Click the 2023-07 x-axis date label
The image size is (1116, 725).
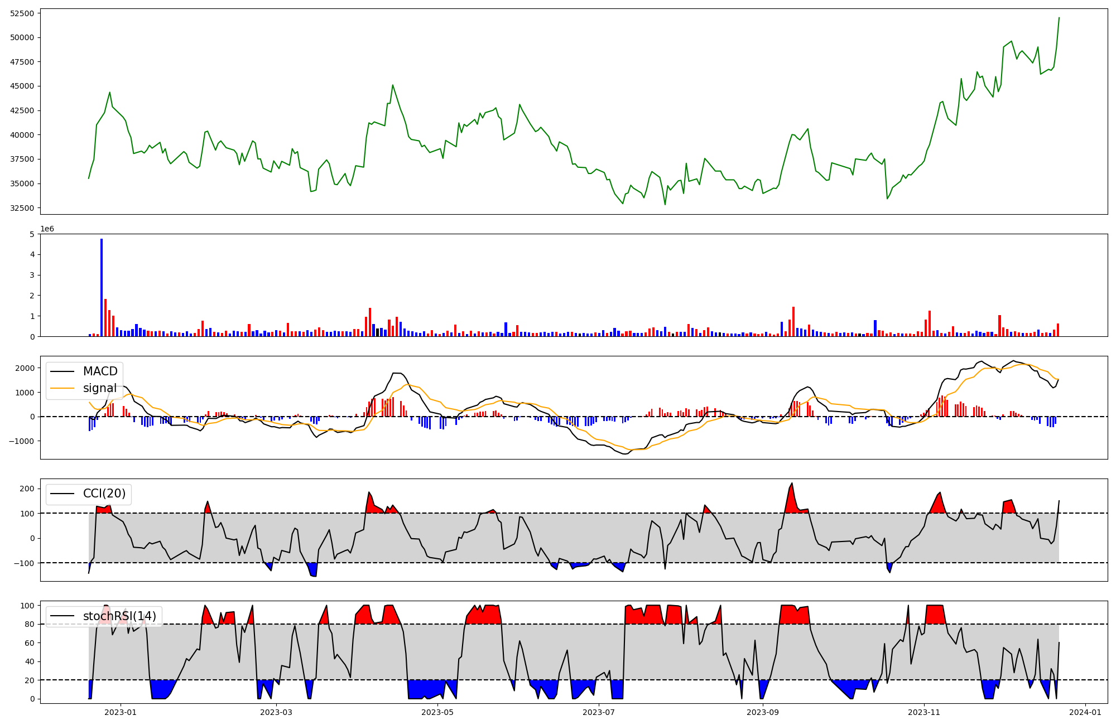point(599,712)
